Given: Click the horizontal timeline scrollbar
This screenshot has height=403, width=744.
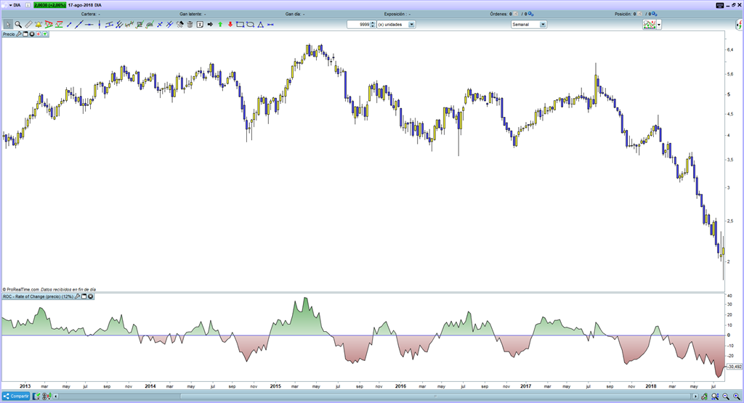Looking at the screenshot, I should 363,397.
